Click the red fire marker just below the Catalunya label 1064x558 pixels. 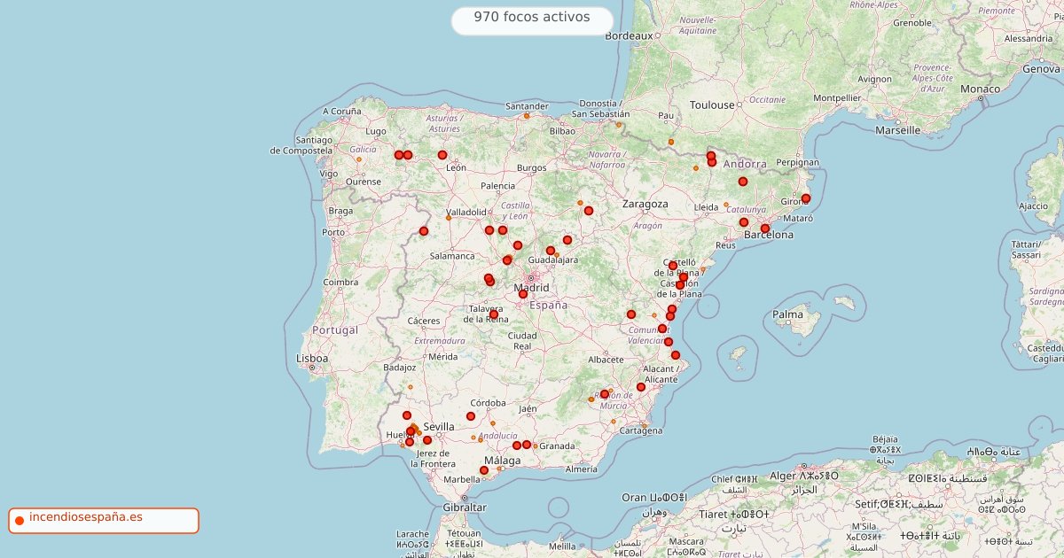(x=744, y=222)
